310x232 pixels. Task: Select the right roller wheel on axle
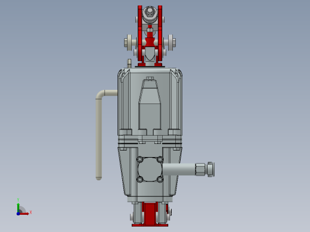[x=170, y=42]
